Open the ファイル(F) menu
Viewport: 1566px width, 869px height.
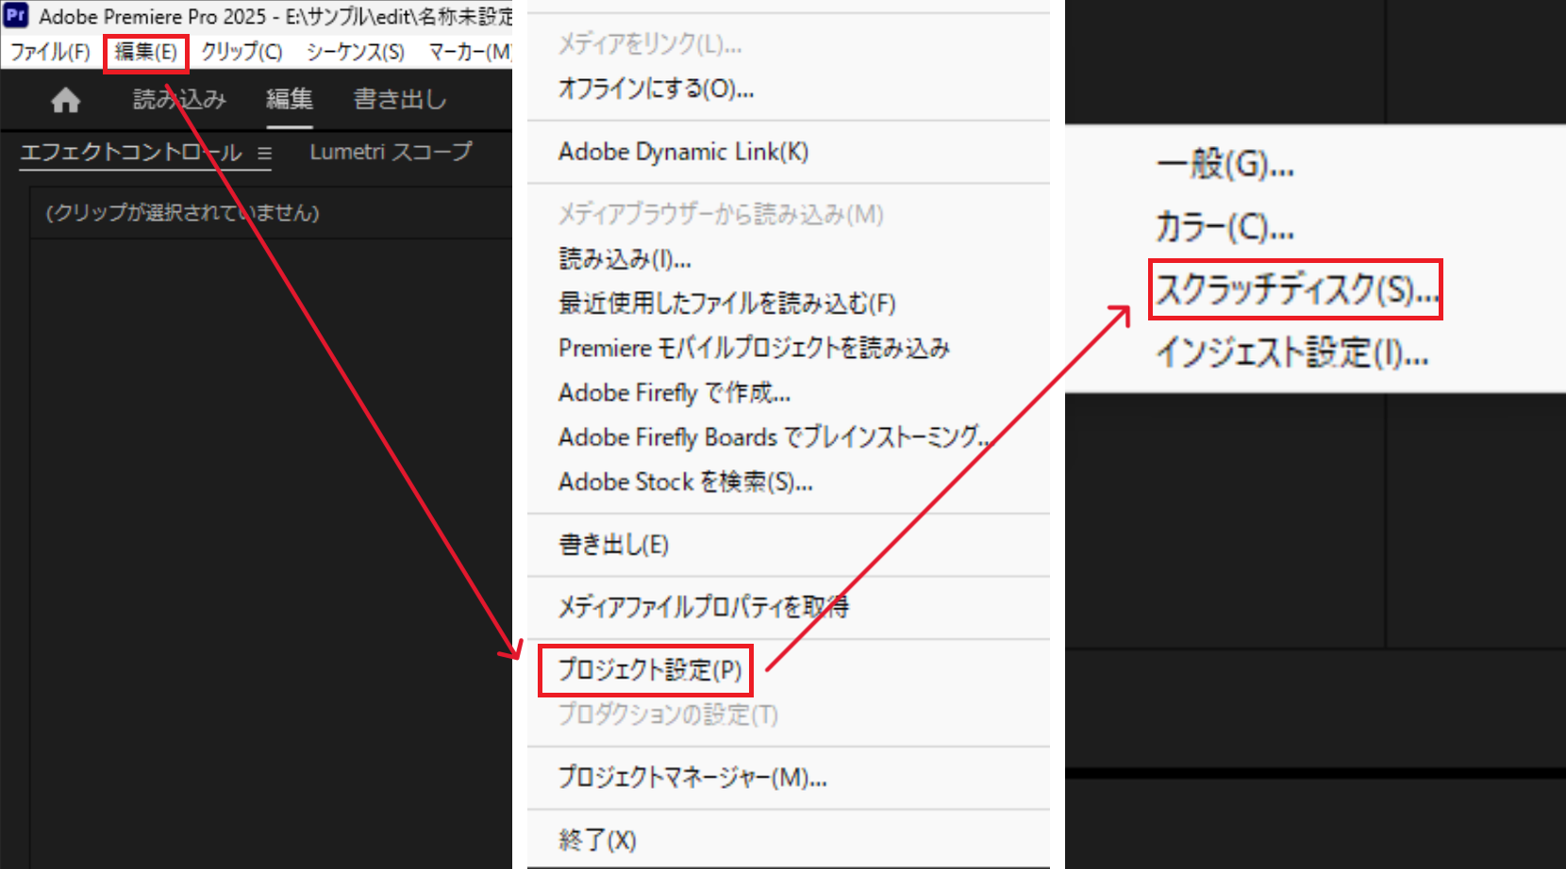coord(50,52)
